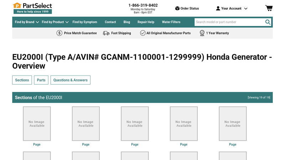Expand the Your Account chevron menu

[245, 9]
